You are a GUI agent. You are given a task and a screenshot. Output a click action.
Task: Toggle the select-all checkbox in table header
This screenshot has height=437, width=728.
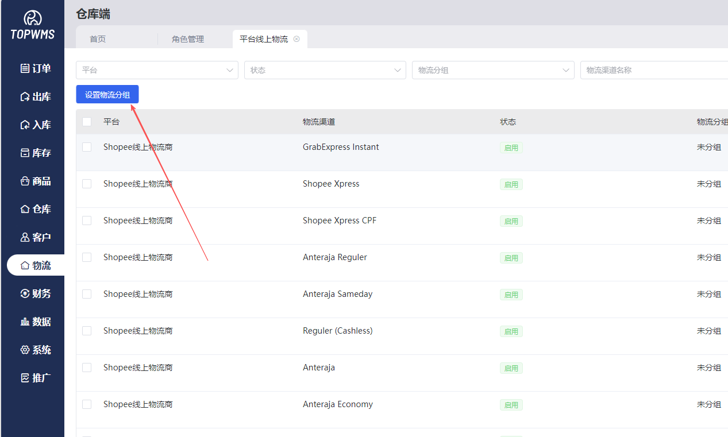click(87, 122)
